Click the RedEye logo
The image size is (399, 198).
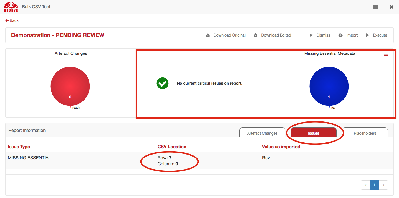[11, 7]
